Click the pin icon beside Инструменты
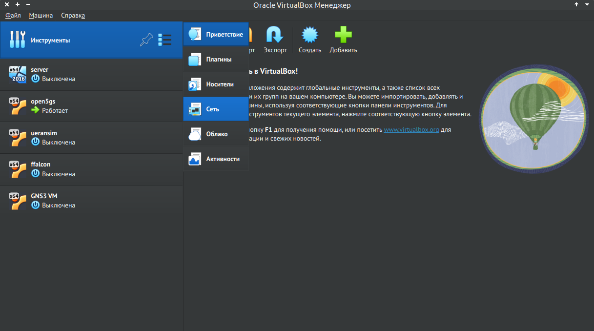 (146, 40)
